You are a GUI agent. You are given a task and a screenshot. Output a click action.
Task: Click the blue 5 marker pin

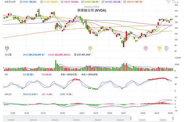tap(166, 48)
